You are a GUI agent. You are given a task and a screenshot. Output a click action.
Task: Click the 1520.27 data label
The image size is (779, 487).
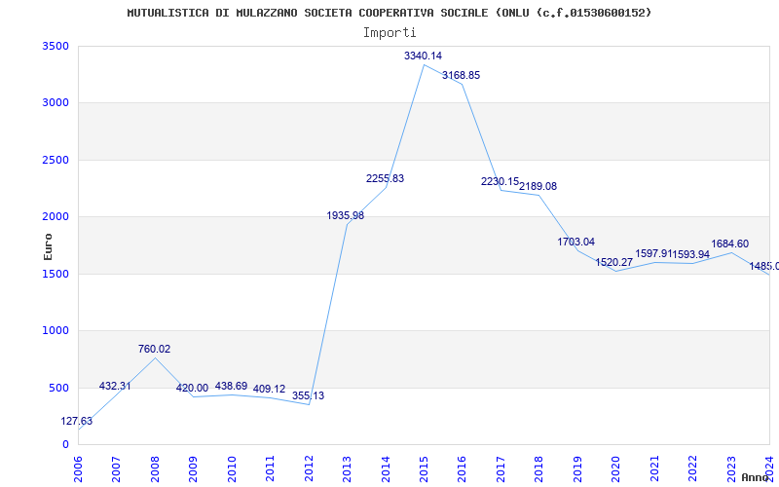coord(614,262)
